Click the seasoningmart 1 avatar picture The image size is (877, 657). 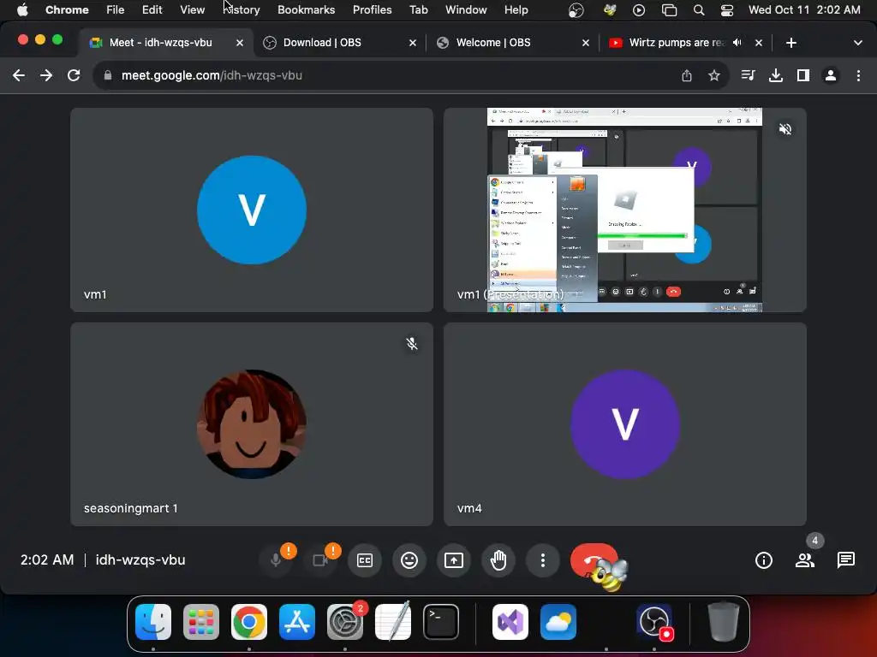(252, 424)
